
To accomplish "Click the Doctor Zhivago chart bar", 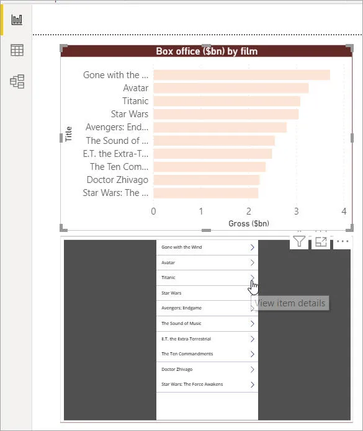I will pos(207,180).
